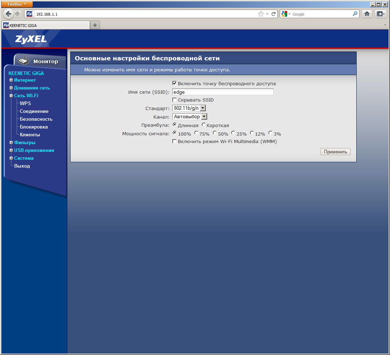The height and width of the screenshot is (355, 390).
Task: Open the Блокировка menu item
Action: tap(34, 127)
